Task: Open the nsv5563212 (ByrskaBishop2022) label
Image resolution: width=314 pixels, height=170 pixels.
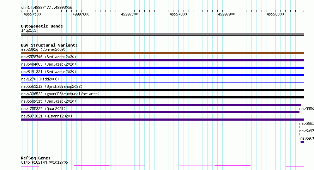Action: [x=52, y=86]
